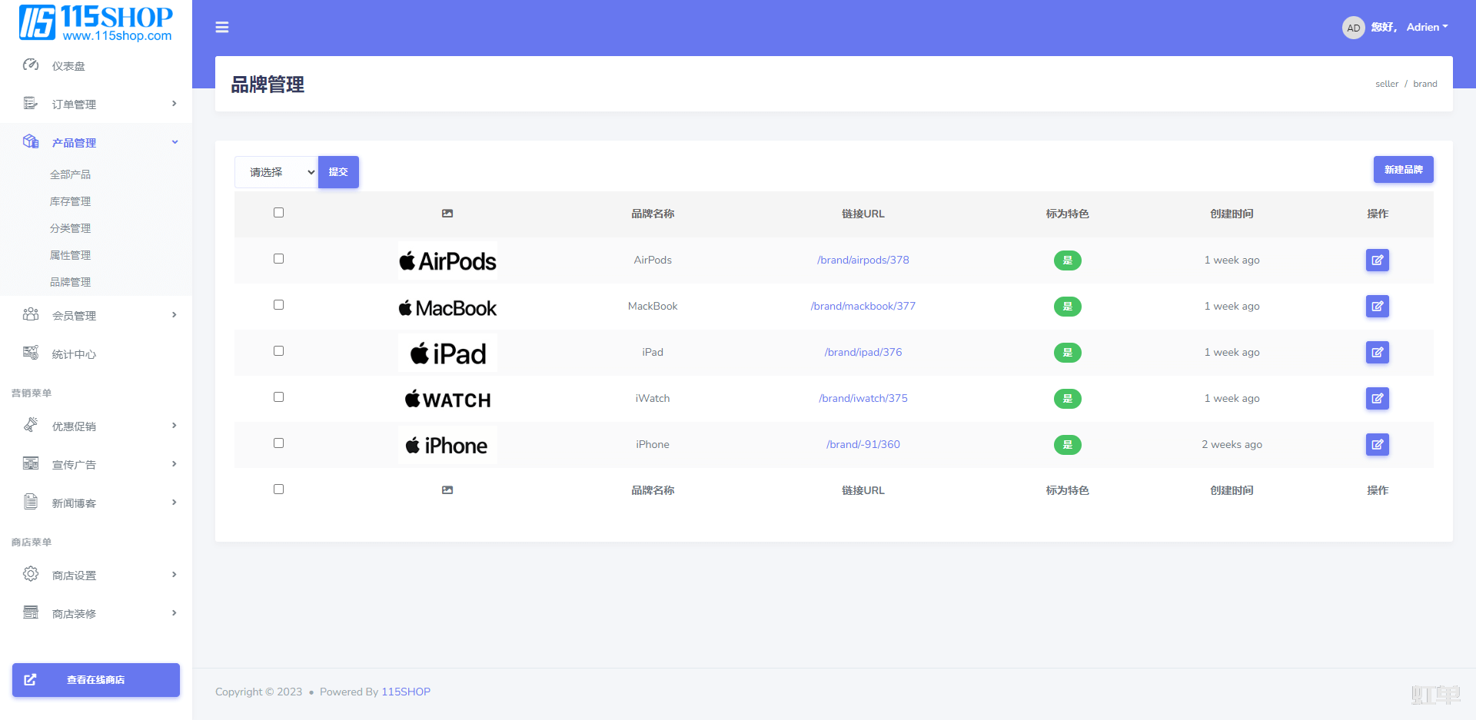Click the image column icon in table footer
1476x720 pixels.
447,490
